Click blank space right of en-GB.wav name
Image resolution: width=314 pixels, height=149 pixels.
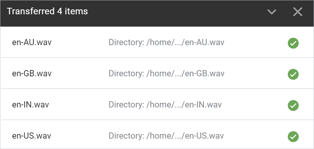(80, 74)
